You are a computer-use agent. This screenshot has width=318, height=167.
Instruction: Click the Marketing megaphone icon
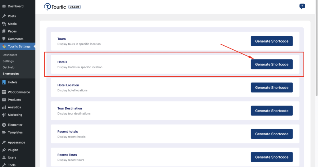[4, 115]
